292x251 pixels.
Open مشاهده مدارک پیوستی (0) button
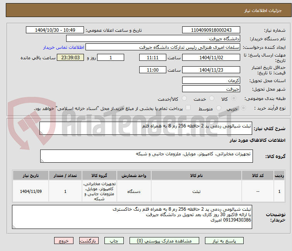[164, 241]
